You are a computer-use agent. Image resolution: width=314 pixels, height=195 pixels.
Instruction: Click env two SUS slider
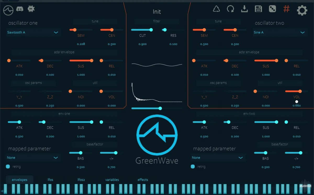(x=266, y=122)
